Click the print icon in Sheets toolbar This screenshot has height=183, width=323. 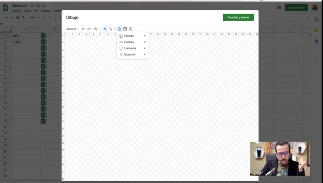click(18, 18)
